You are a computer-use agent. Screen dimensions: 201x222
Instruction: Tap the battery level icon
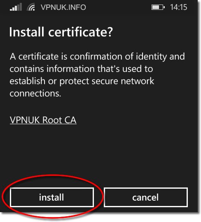(x=158, y=7)
